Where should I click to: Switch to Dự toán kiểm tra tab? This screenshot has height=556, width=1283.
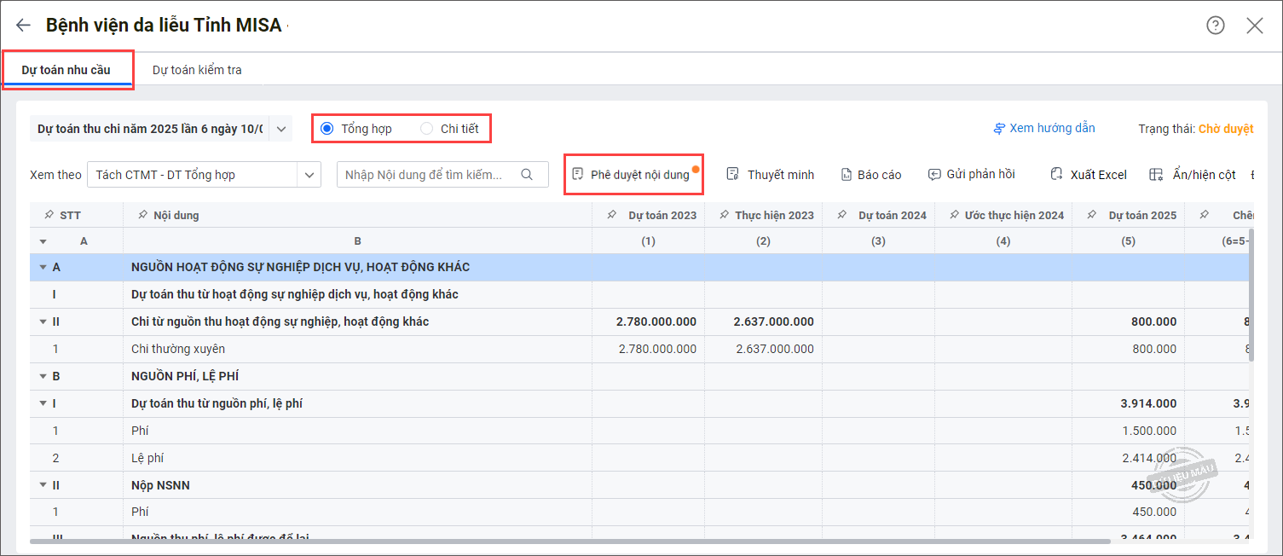[197, 70]
